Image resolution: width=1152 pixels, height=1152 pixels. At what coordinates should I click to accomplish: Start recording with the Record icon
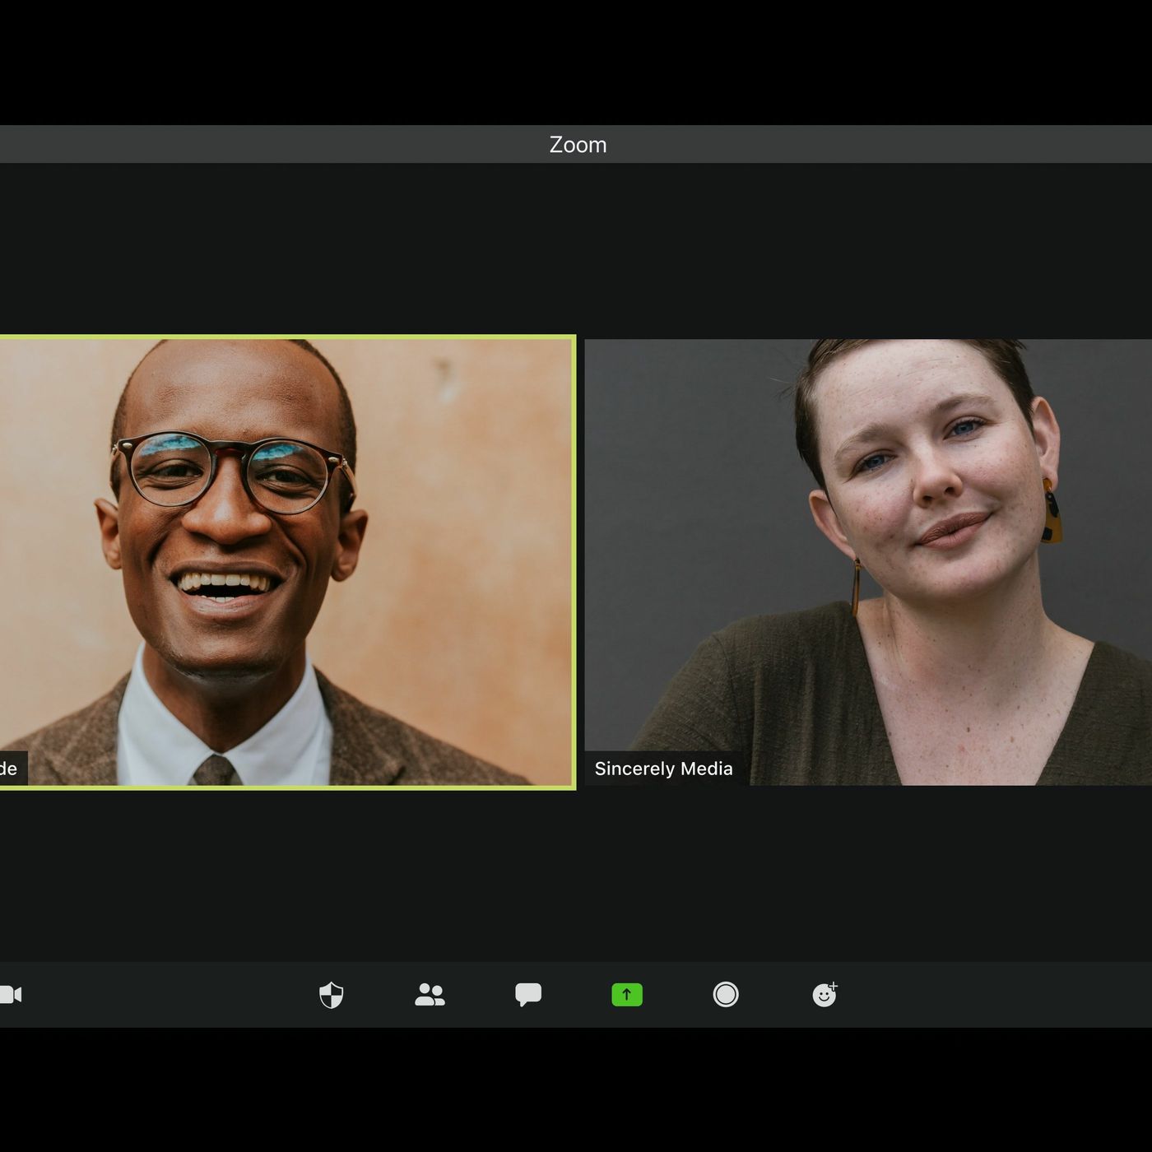(726, 995)
